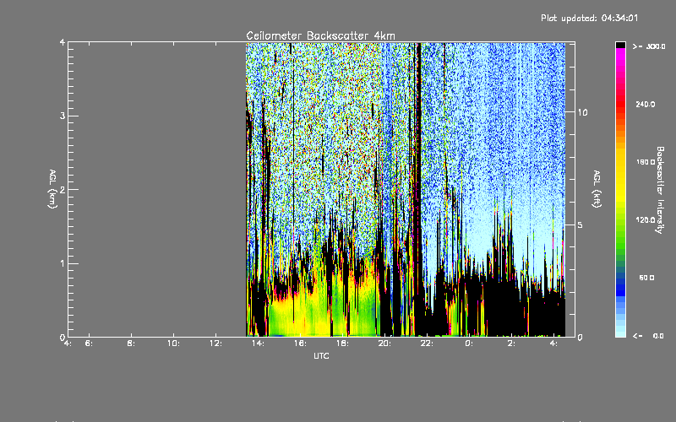Click the '0' kft right-axis tick label
This screenshot has width=676, height=422.
click(x=581, y=338)
